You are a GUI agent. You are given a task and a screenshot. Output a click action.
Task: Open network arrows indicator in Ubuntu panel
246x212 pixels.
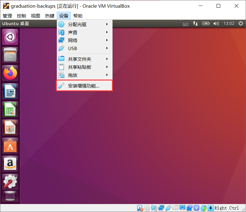[195, 24]
